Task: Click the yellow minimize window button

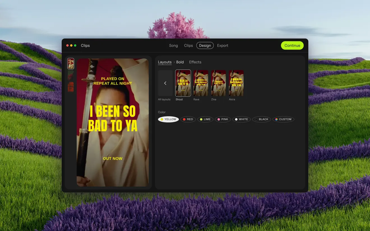Action: point(71,46)
